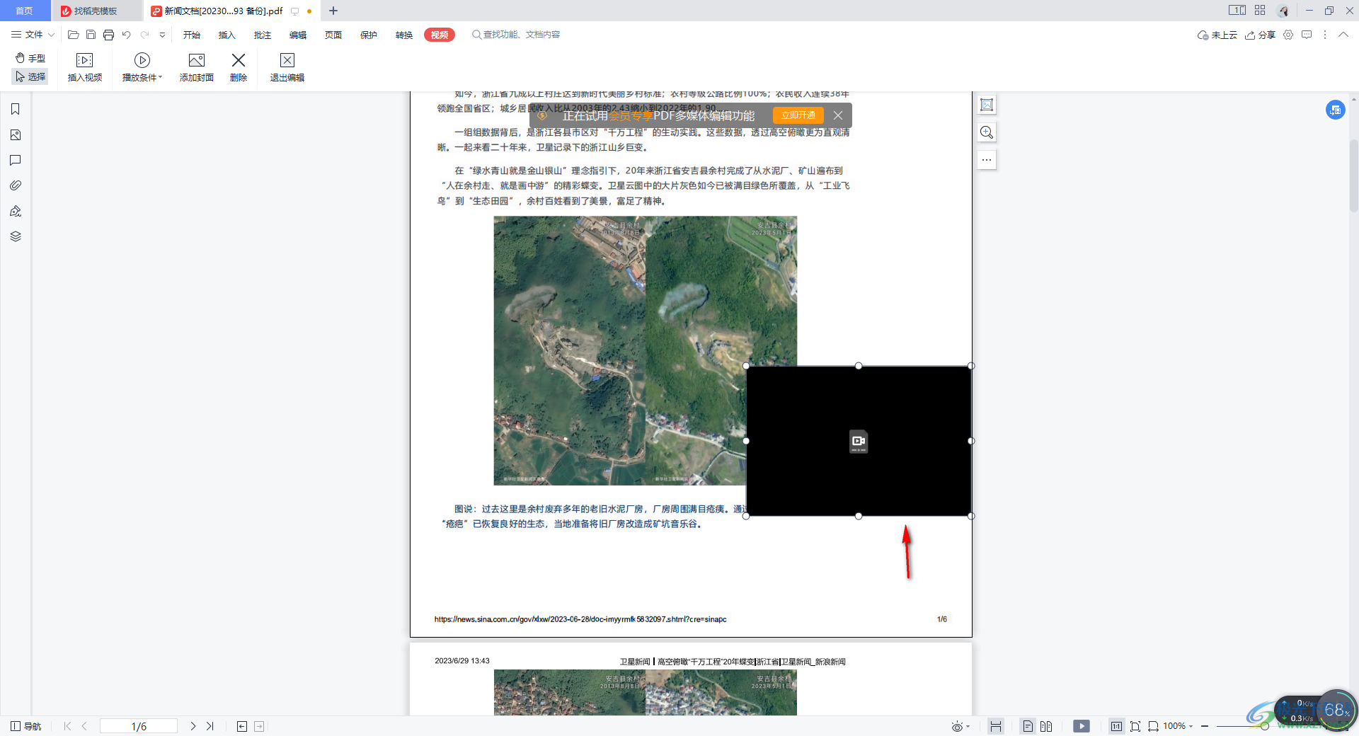Viewport: 1359px width, 736px height.
Task: Select the 视频 ribbon tab
Action: click(x=440, y=35)
